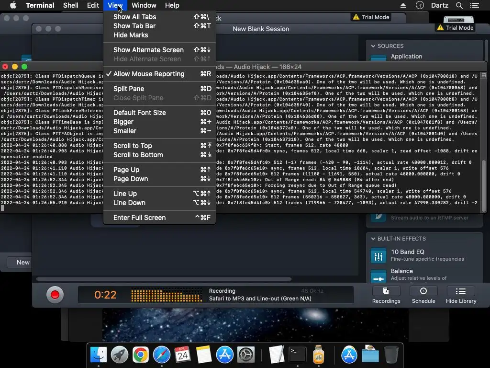Click the Dartz user menu
This screenshot has width=490, height=368.
coord(440,5)
